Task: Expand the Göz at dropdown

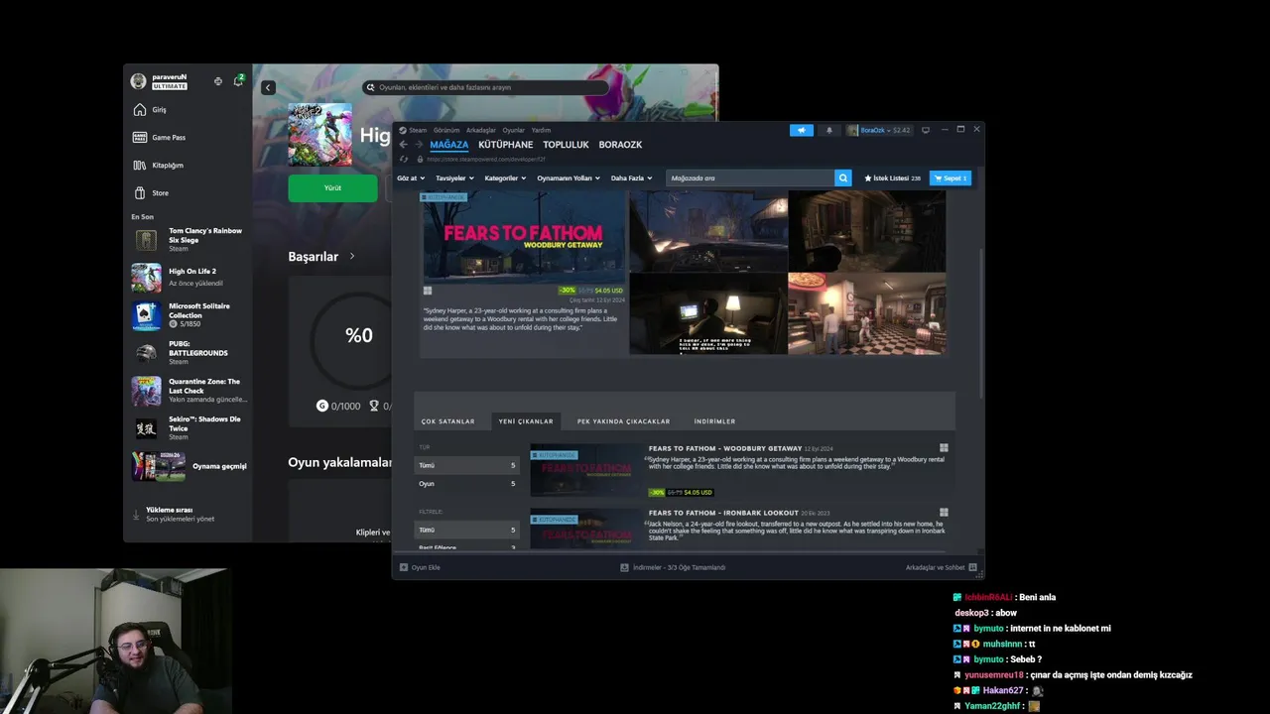Action: pyautogui.click(x=411, y=178)
